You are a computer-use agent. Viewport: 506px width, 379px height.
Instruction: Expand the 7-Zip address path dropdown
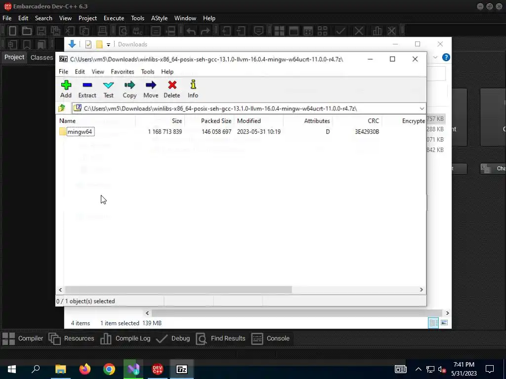(422, 109)
